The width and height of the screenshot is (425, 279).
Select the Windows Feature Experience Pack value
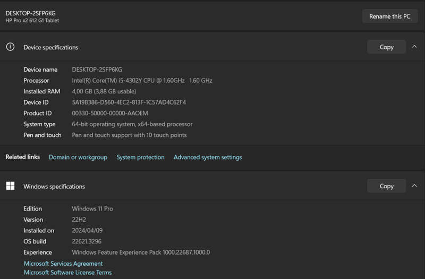(x=141, y=252)
